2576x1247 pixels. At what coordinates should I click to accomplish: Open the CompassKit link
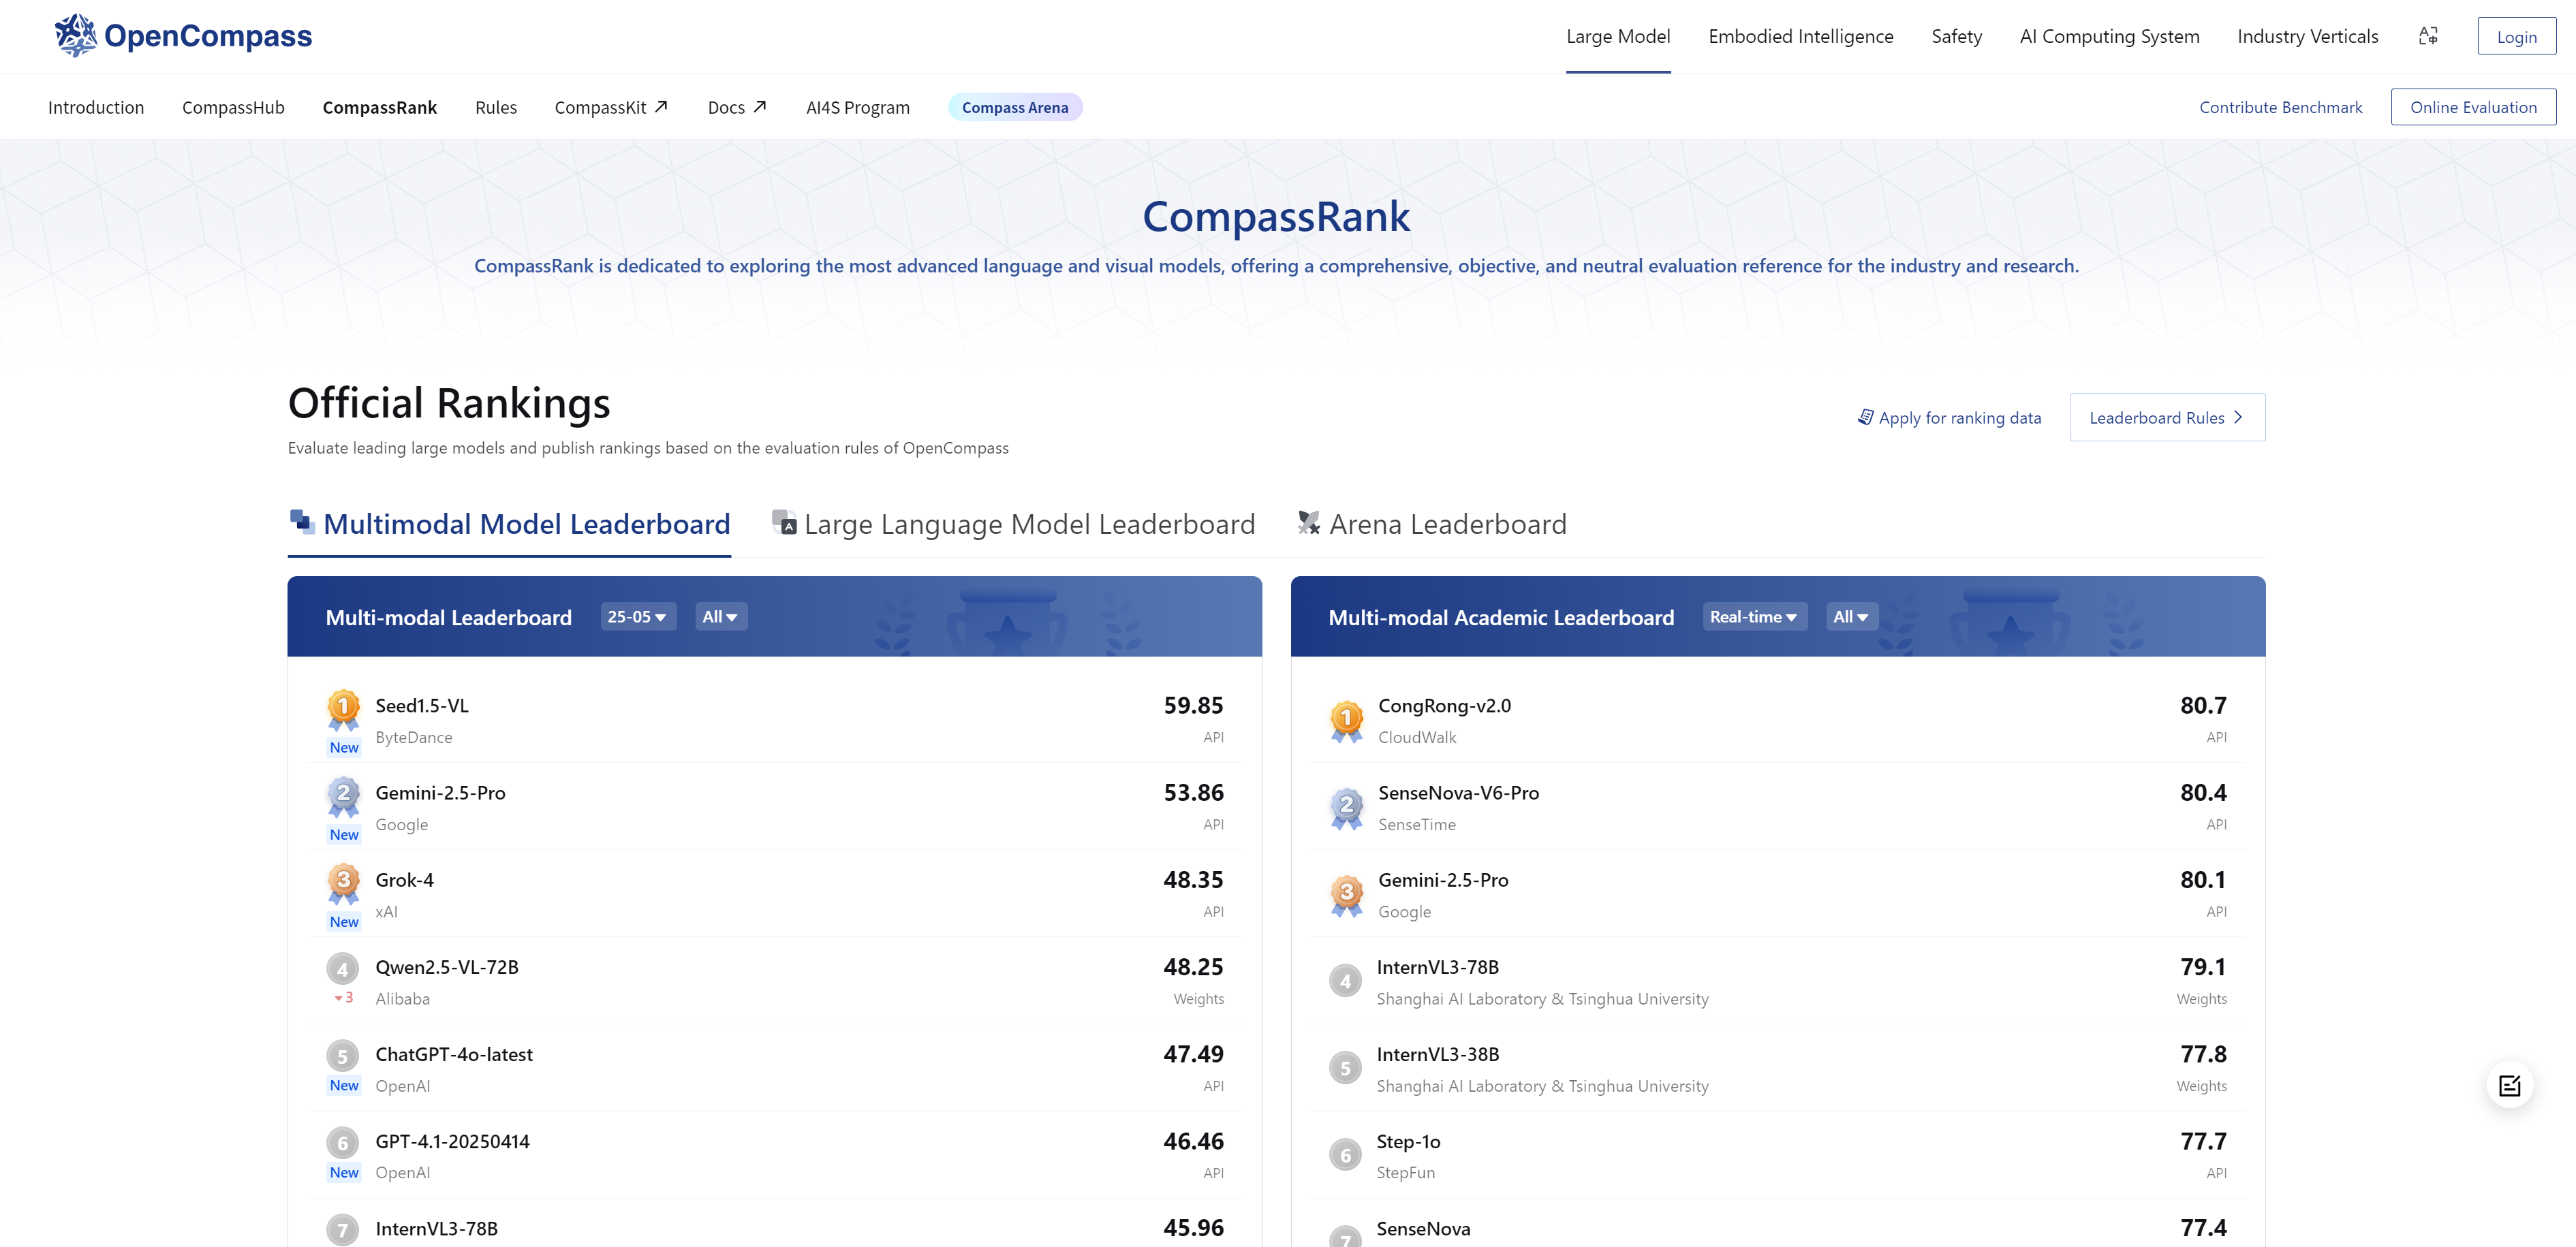click(610, 107)
